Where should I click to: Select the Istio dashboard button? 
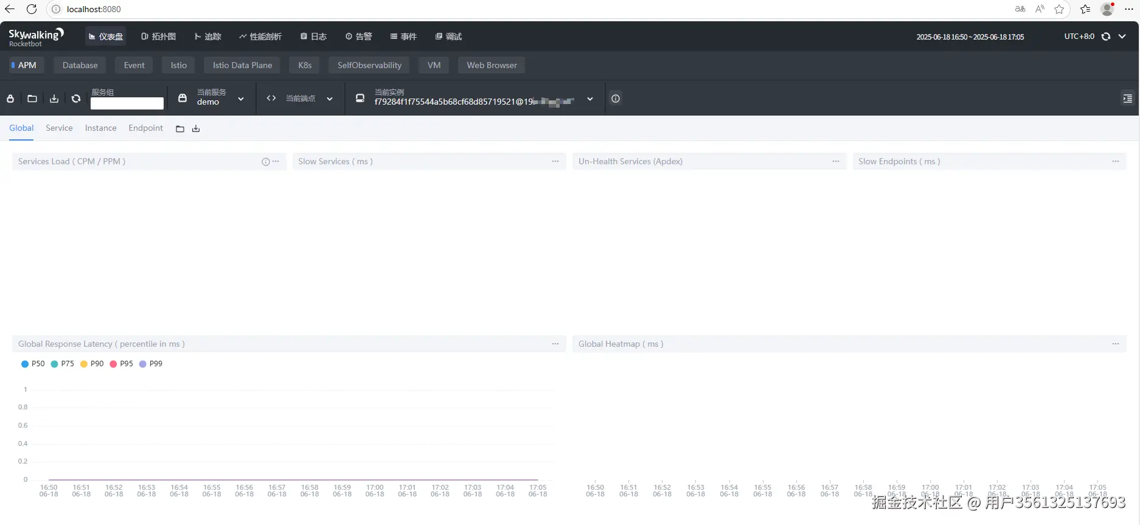click(x=179, y=65)
